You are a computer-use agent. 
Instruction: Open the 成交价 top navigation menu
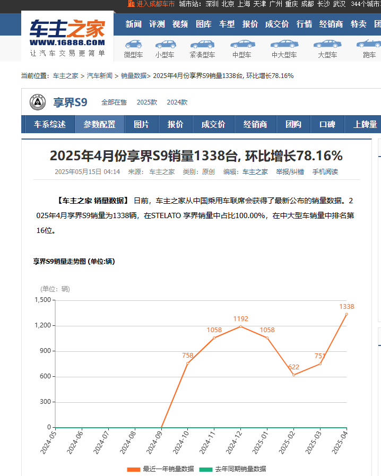point(277,24)
